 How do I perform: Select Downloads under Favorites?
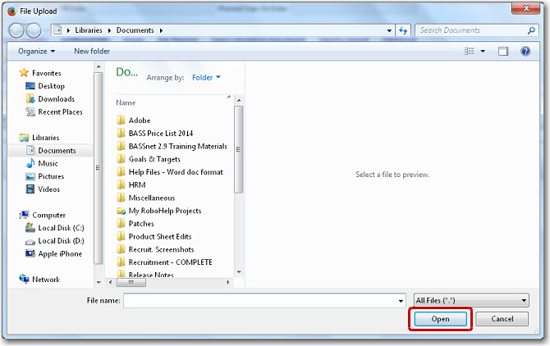tap(56, 99)
